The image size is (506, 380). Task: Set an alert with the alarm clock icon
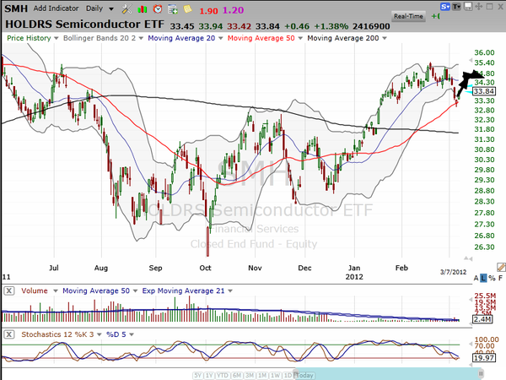pyautogui.click(x=158, y=9)
